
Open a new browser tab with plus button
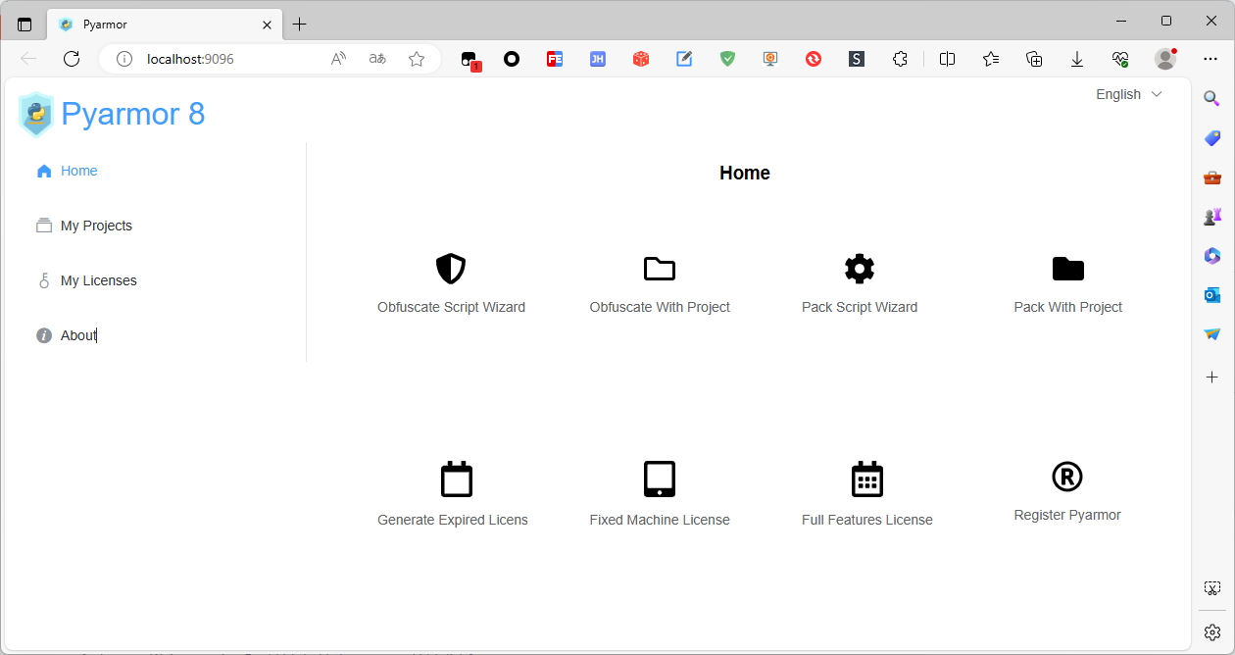tap(300, 25)
